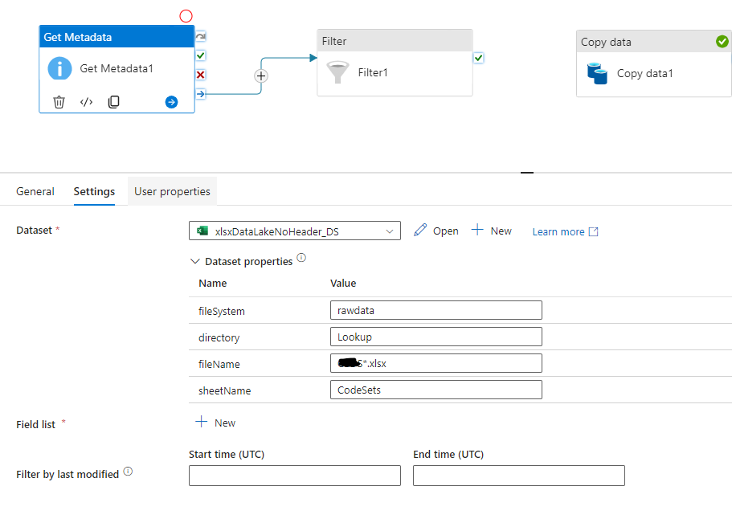732x531 pixels.
Task: Click New to add a dataset
Action: pos(491,231)
